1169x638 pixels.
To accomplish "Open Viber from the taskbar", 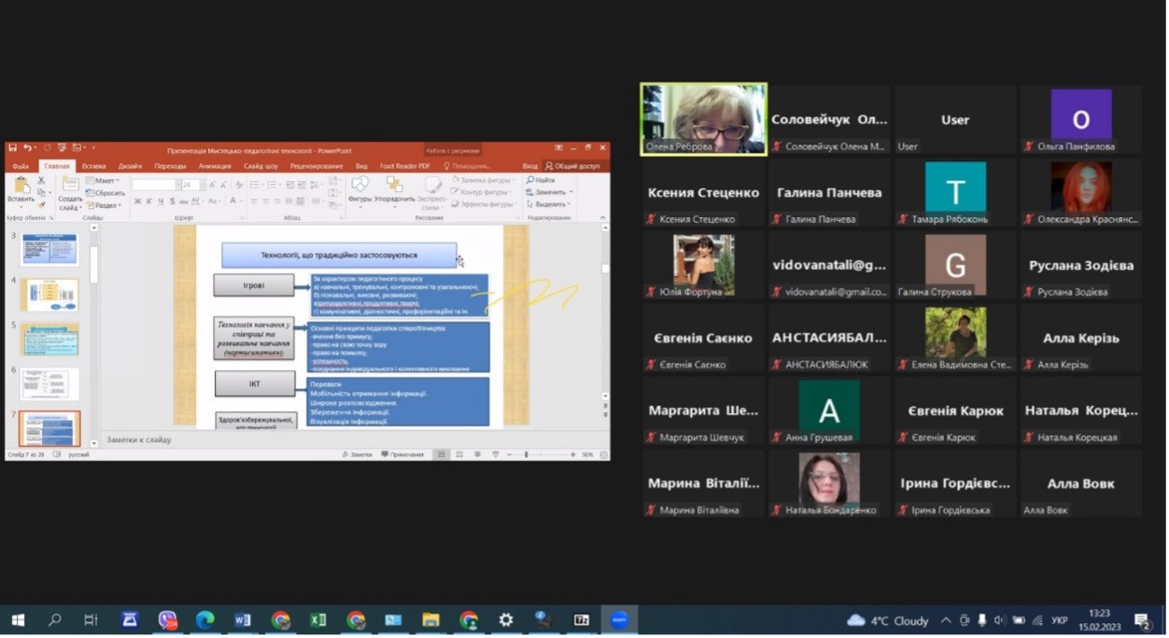I will [167, 620].
